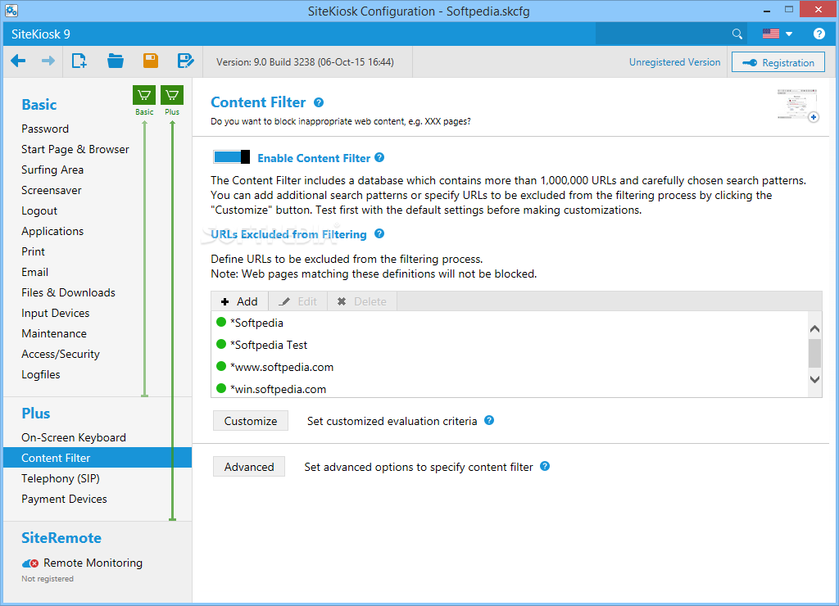Add a new excluded URL

pos(239,301)
